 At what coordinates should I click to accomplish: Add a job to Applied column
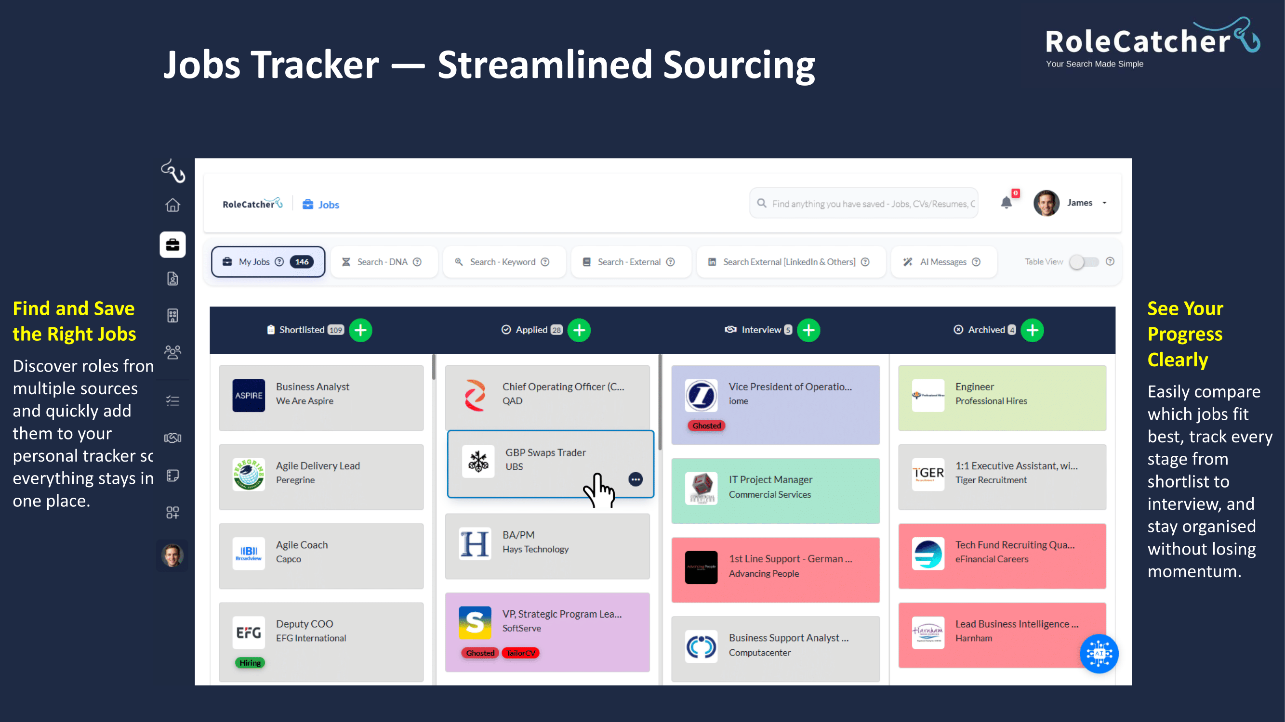tap(579, 330)
